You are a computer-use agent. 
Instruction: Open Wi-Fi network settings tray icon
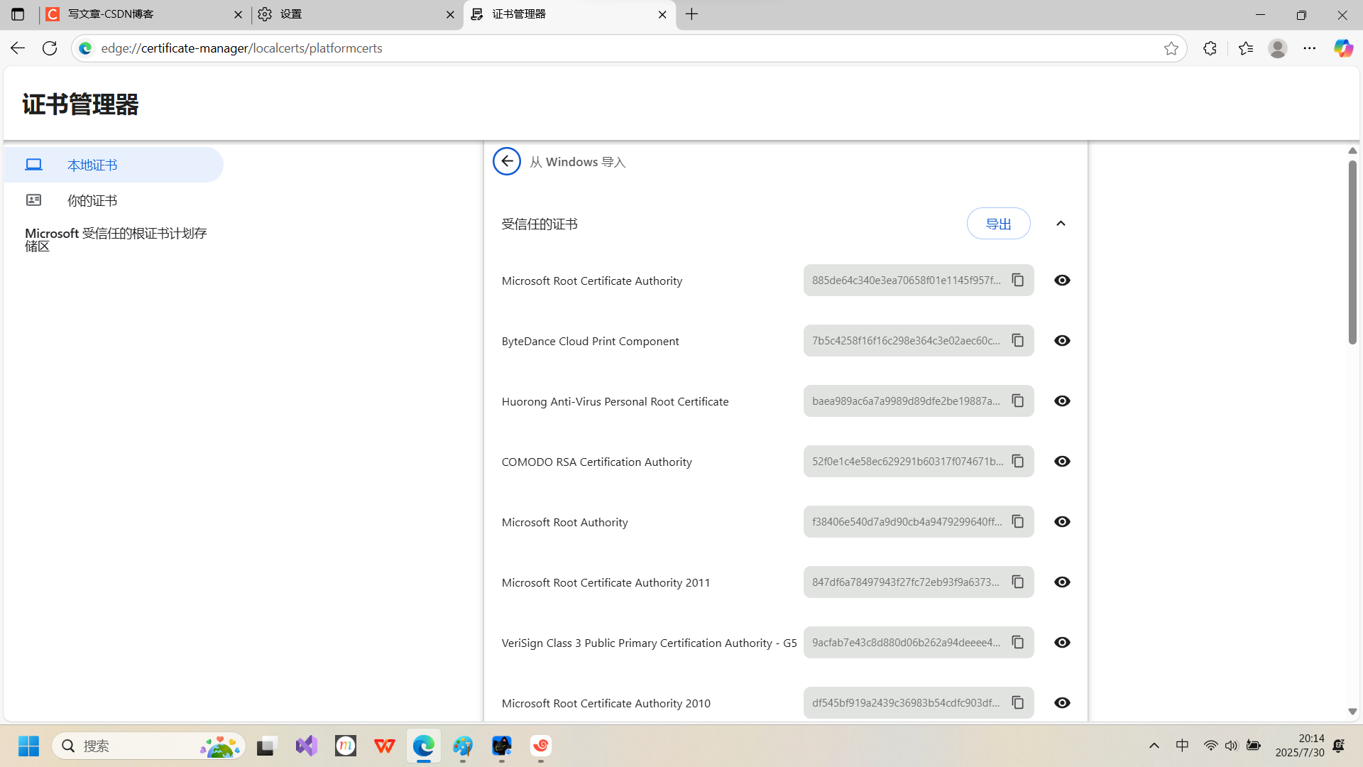click(1210, 746)
